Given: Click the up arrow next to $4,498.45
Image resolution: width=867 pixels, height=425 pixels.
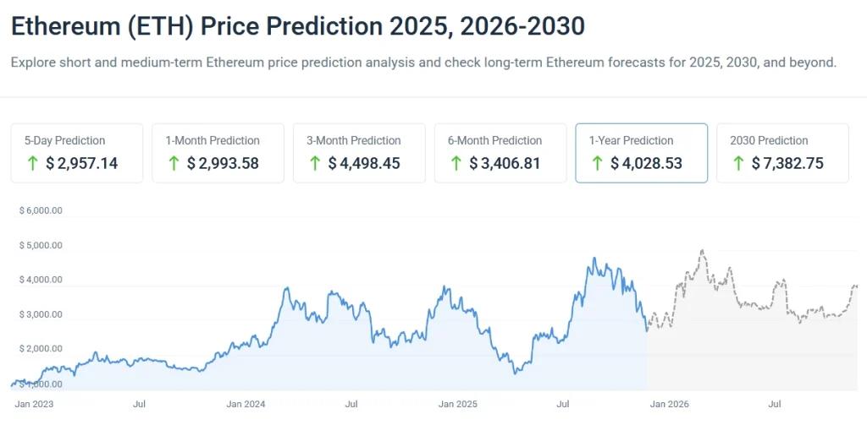Looking at the screenshot, I should (x=316, y=163).
